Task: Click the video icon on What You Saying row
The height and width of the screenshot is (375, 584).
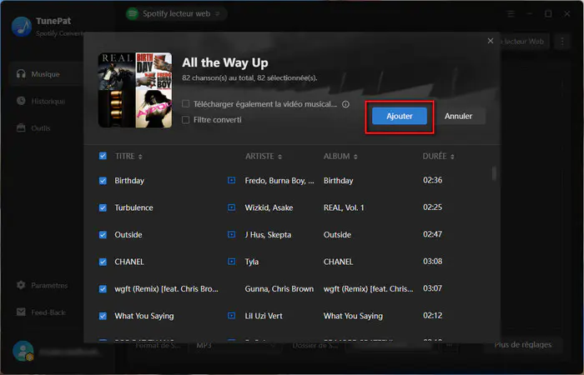Action: [x=231, y=316]
